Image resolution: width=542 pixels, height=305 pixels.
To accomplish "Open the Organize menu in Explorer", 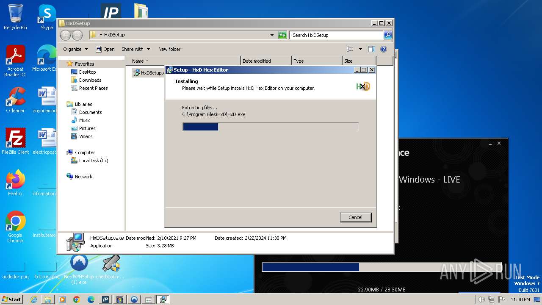I will pyautogui.click(x=75, y=49).
